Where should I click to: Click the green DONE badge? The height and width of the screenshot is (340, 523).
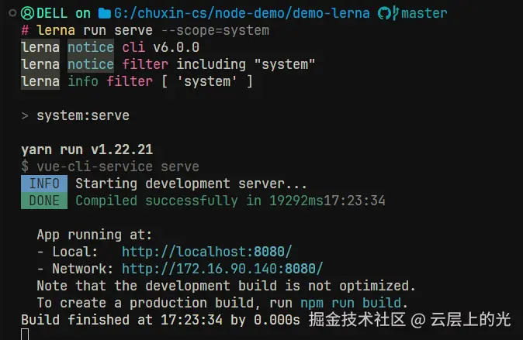pyautogui.click(x=44, y=201)
